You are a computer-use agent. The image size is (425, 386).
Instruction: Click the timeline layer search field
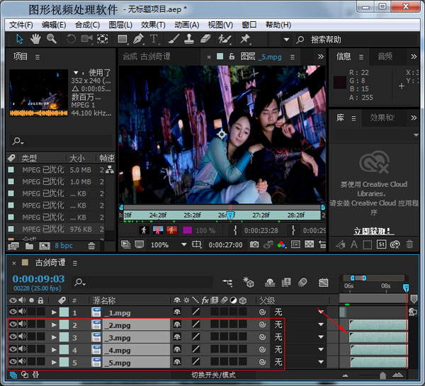[x=142, y=283]
